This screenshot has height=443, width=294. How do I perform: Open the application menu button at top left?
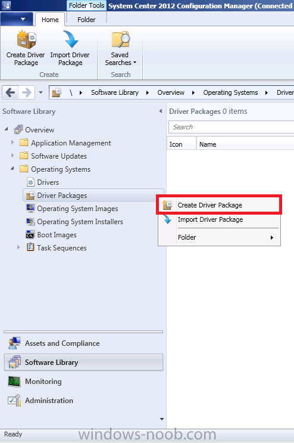(17, 19)
